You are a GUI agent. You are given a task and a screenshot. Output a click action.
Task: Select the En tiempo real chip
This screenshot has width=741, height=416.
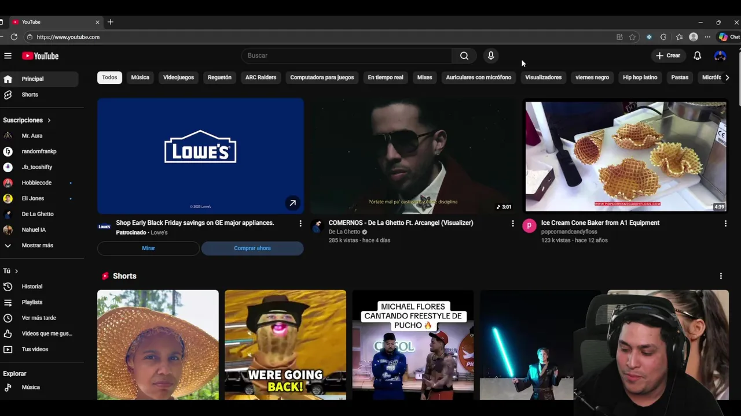coord(386,77)
